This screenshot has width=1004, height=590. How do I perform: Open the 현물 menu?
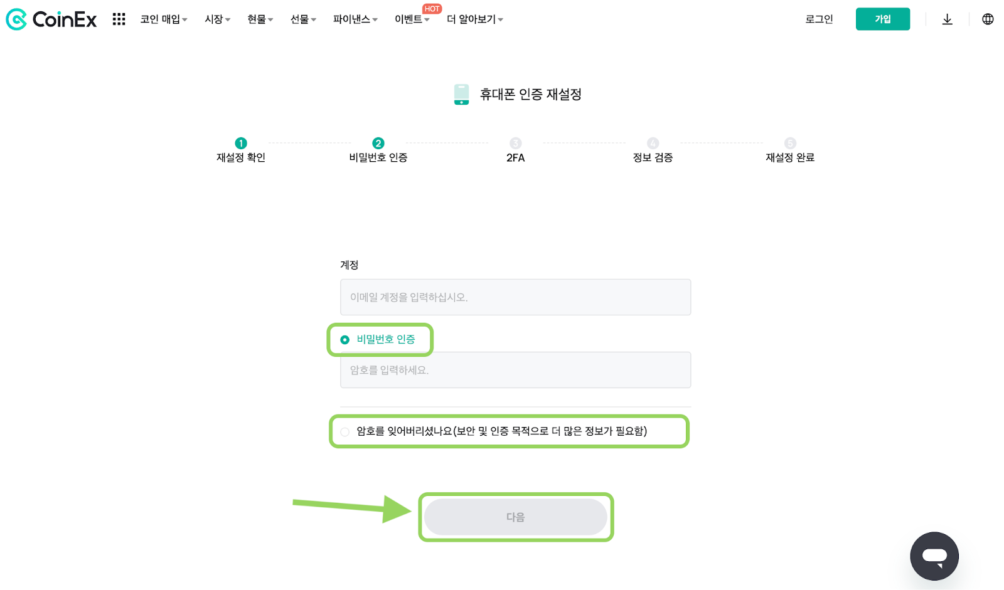point(260,19)
